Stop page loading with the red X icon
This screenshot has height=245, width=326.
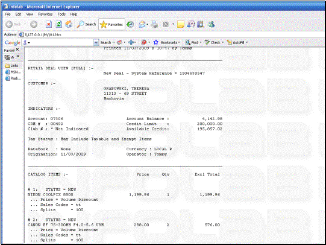click(49, 24)
